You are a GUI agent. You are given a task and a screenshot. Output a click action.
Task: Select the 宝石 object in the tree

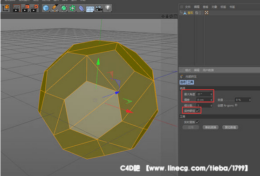click(x=190, y=13)
